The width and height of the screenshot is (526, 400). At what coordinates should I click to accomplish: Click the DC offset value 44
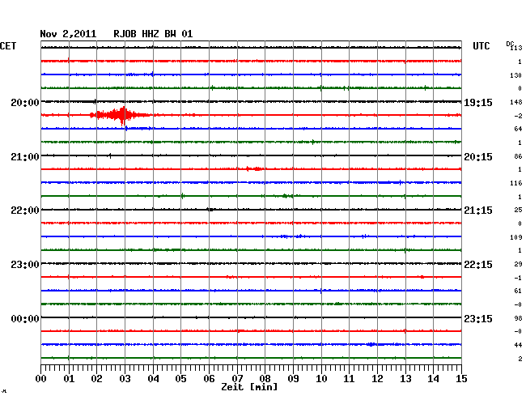pos(518,345)
